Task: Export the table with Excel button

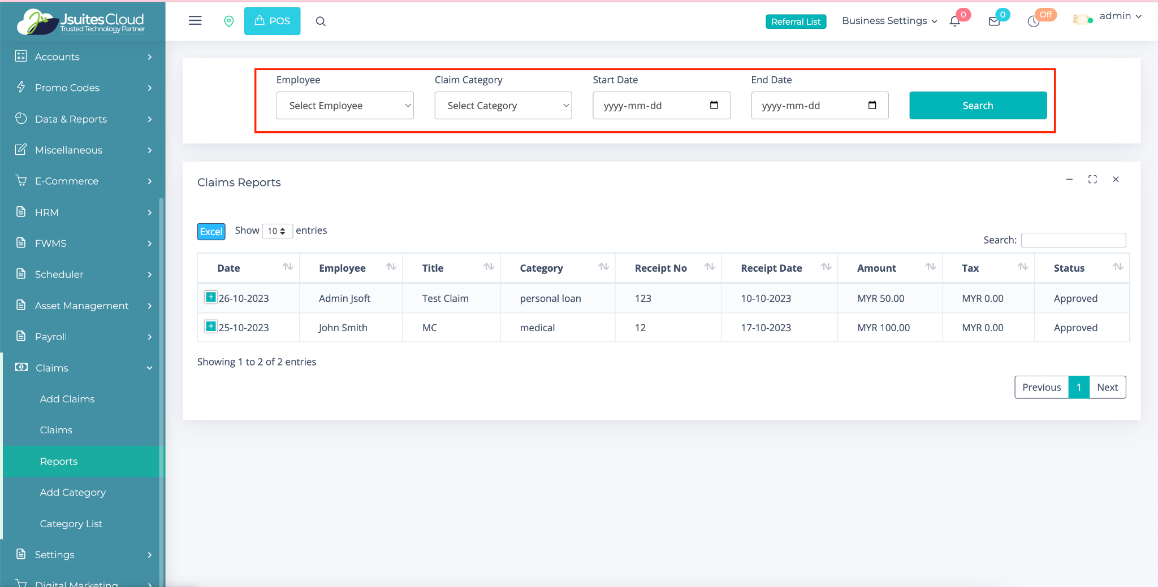Action: point(211,232)
